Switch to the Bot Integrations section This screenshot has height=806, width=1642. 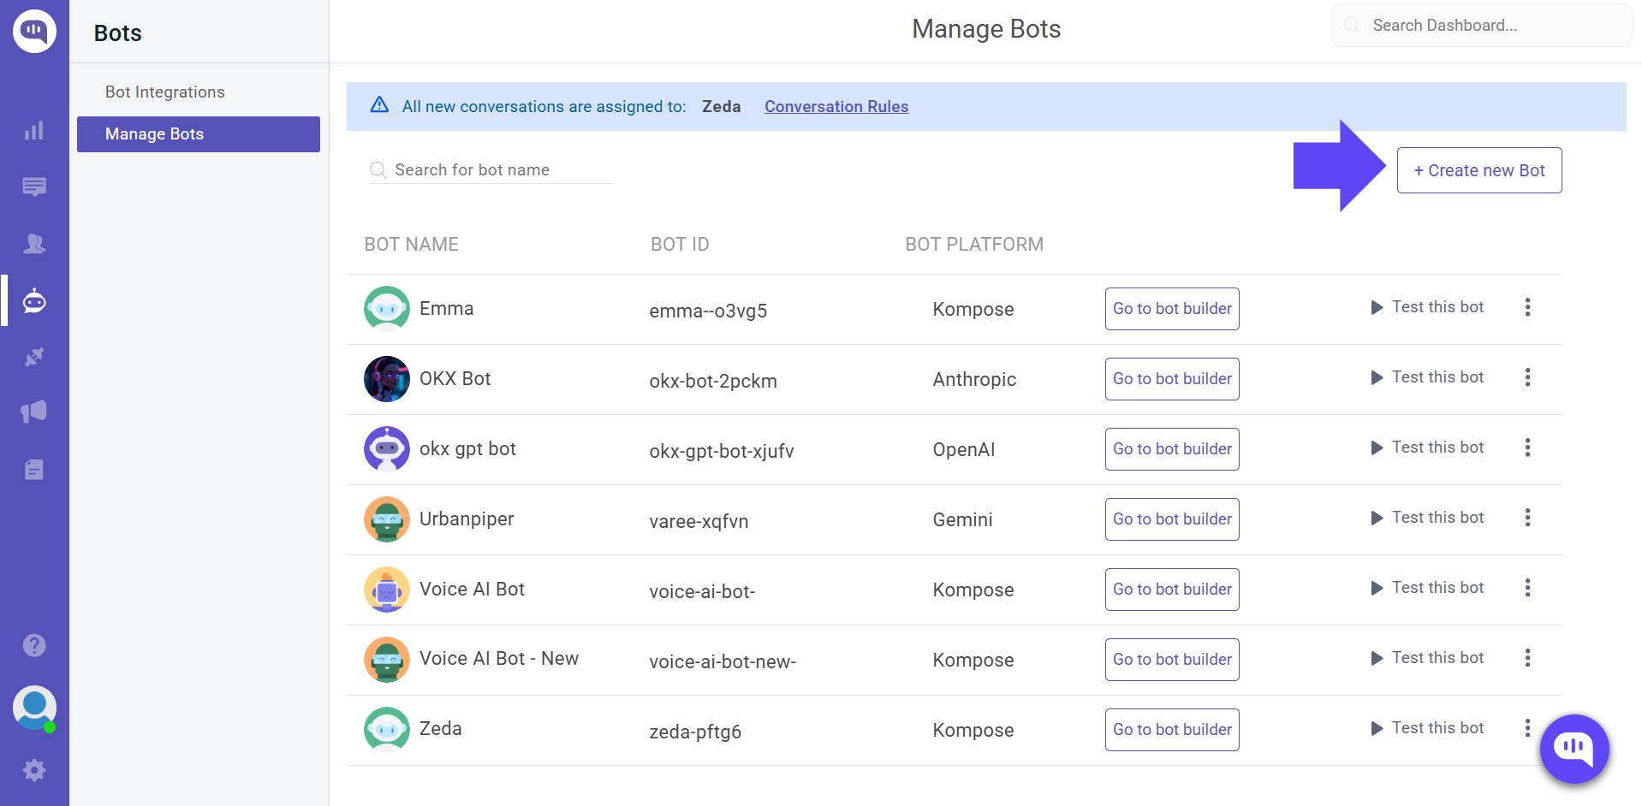[x=164, y=92]
